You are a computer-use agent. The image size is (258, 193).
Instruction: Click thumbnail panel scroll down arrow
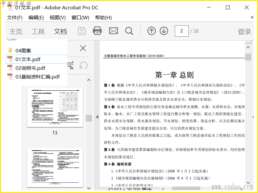(x=89, y=188)
